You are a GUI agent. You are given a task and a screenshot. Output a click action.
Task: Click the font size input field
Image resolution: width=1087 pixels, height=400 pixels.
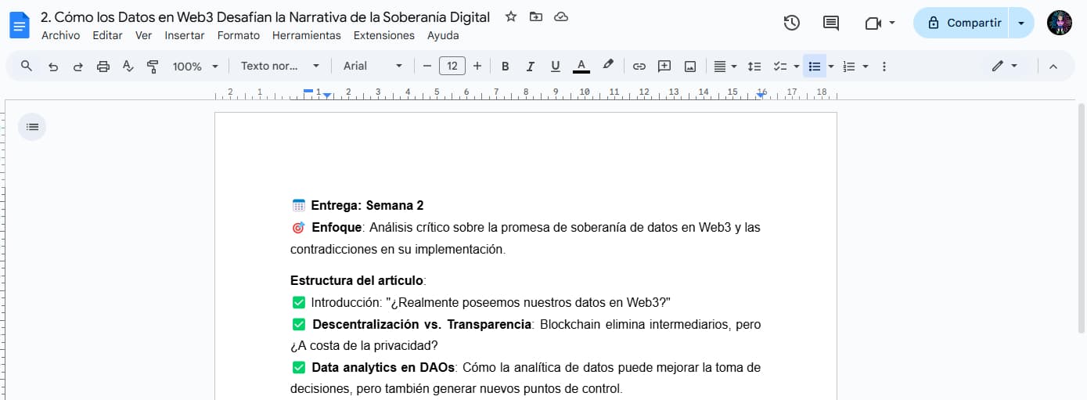452,67
